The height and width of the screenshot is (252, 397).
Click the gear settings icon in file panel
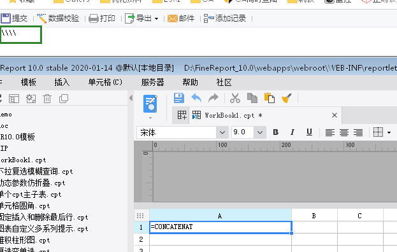click(x=31, y=99)
